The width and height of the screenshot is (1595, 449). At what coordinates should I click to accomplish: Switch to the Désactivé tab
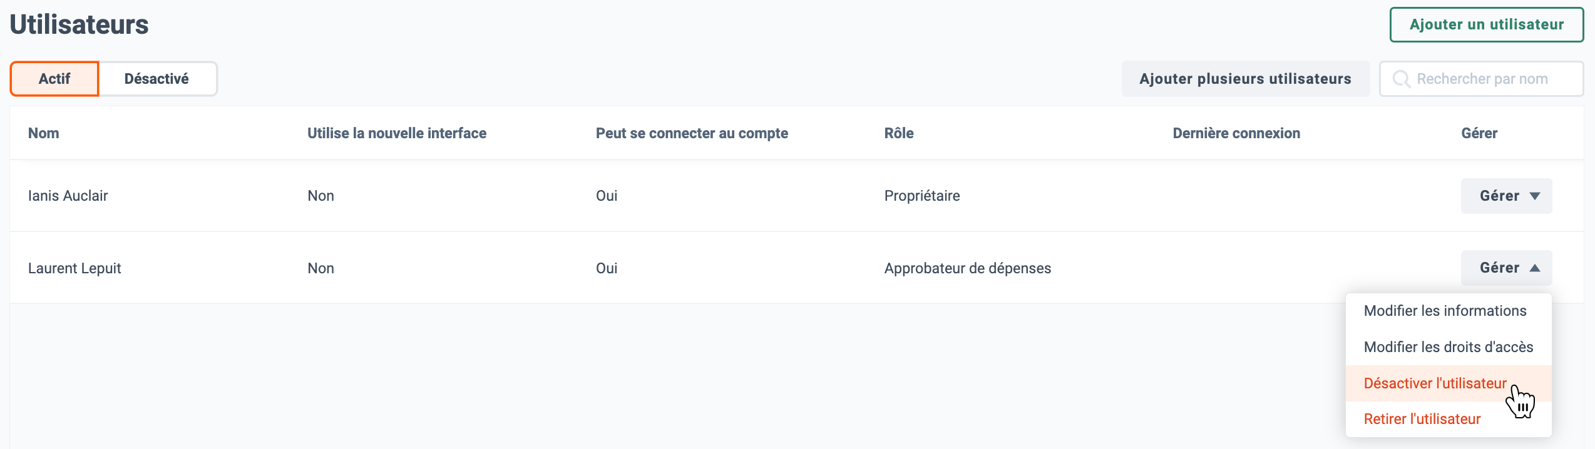pyautogui.click(x=157, y=79)
